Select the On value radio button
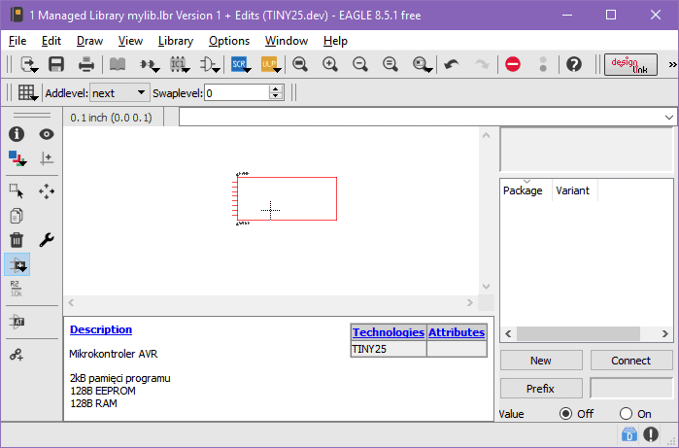 (x=626, y=413)
